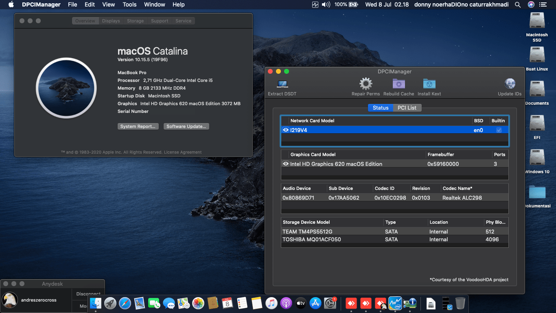This screenshot has width=556, height=313.
Task: Open Apple TV from the Dock
Action: pyautogui.click(x=301, y=303)
